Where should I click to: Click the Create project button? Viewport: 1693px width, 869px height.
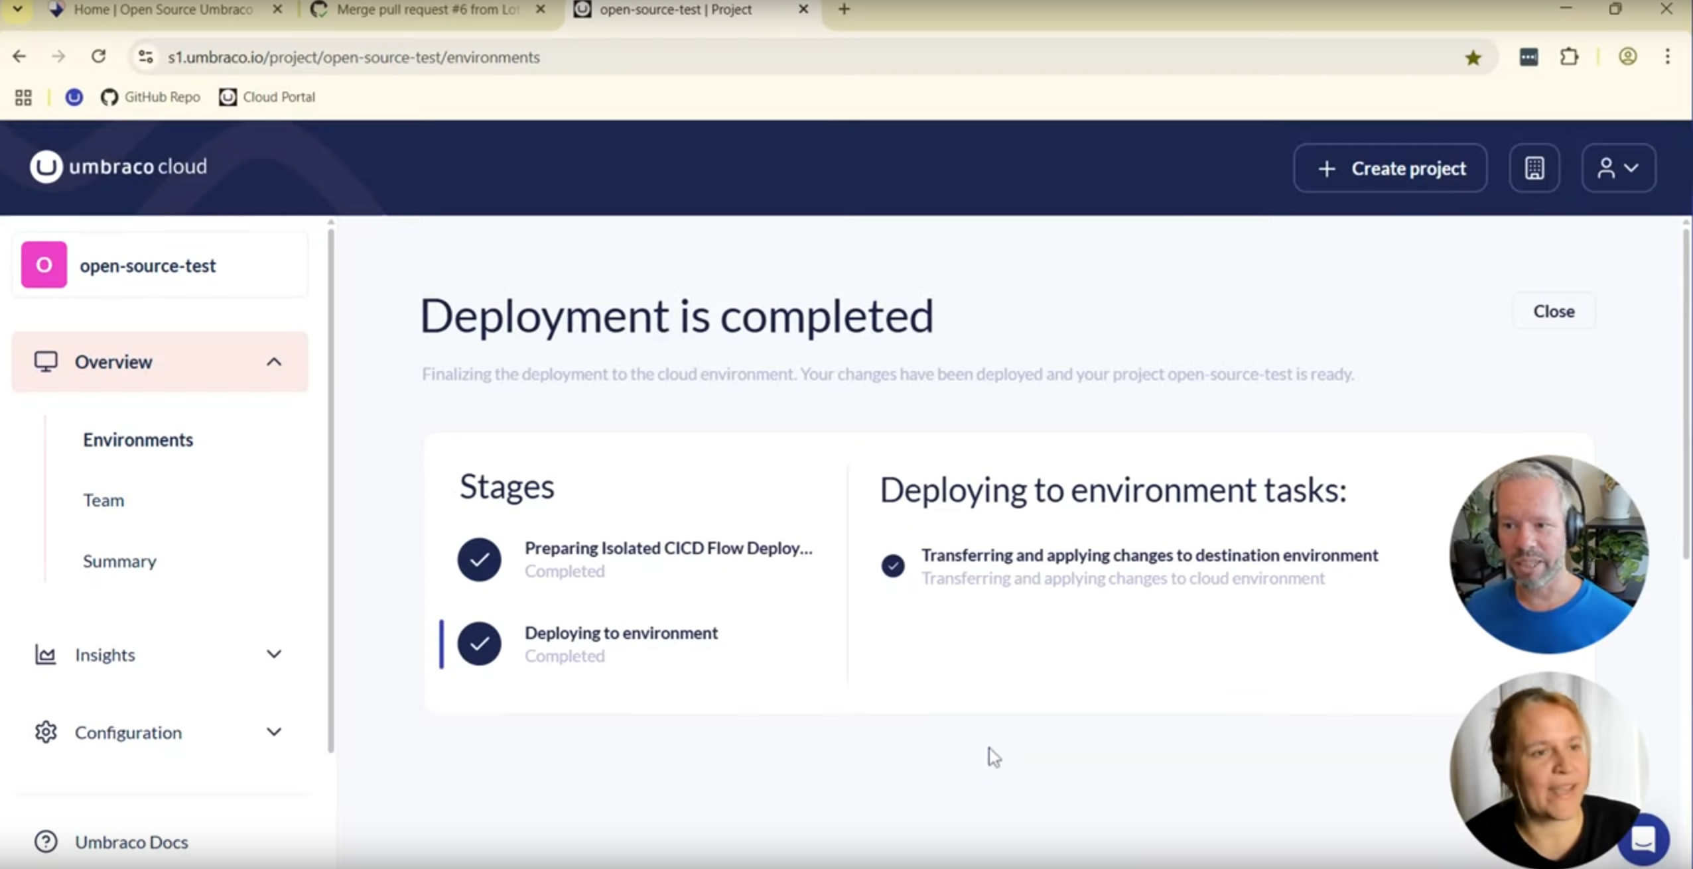(1390, 168)
